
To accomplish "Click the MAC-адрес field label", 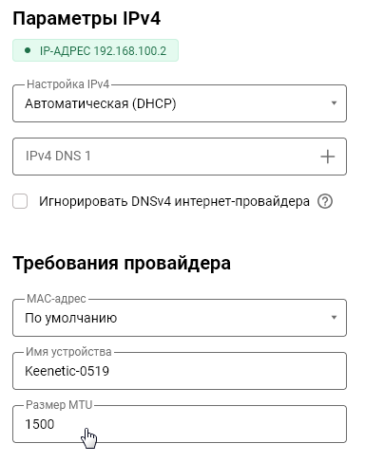I will point(56,299).
